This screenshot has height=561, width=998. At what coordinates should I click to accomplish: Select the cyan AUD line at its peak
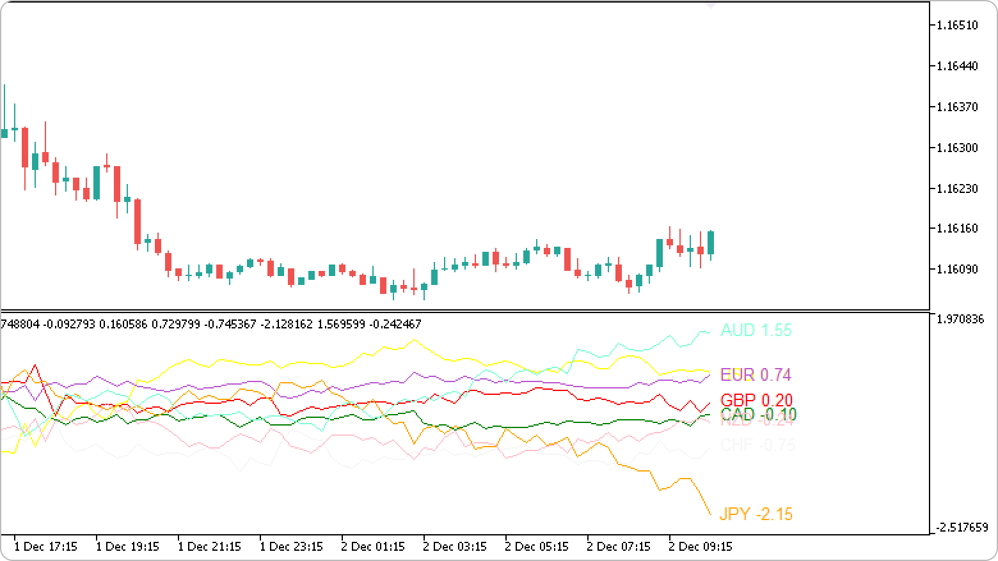pyautogui.click(x=704, y=332)
